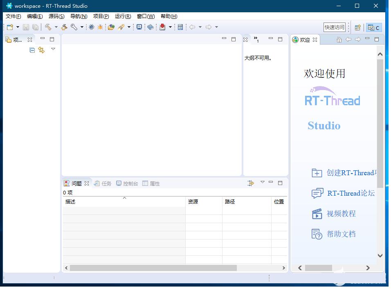Open the 运行(R) menu
This screenshot has width=391, height=289.
pyautogui.click(x=123, y=16)
